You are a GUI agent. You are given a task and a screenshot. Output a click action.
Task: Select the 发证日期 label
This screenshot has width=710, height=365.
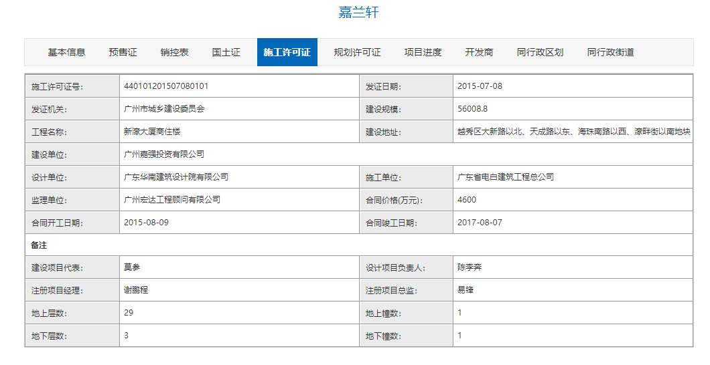point(384,87)
